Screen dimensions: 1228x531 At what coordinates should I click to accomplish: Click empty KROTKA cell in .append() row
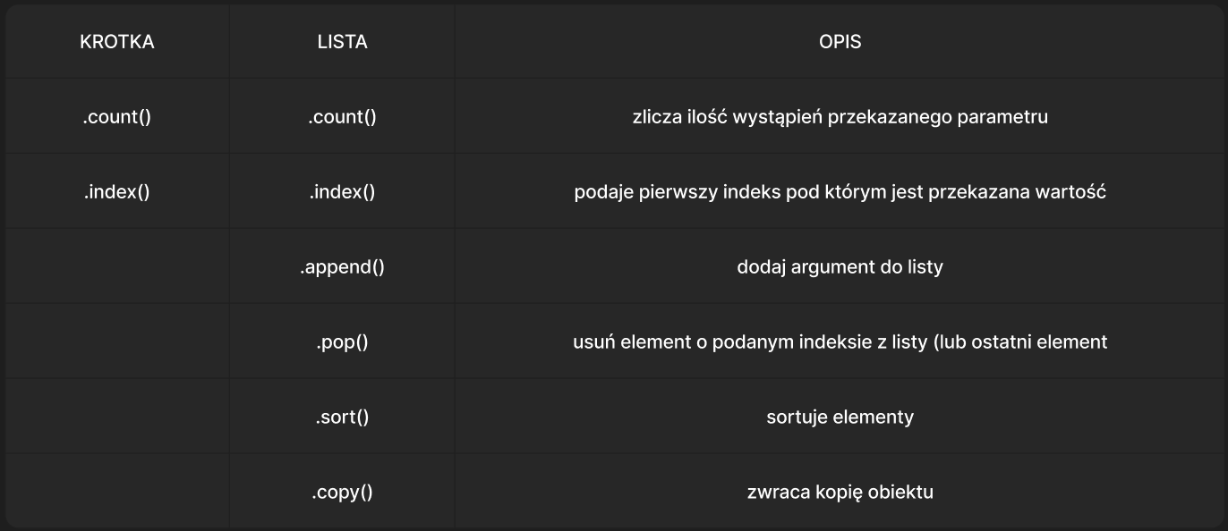click(x=117, y=267)
